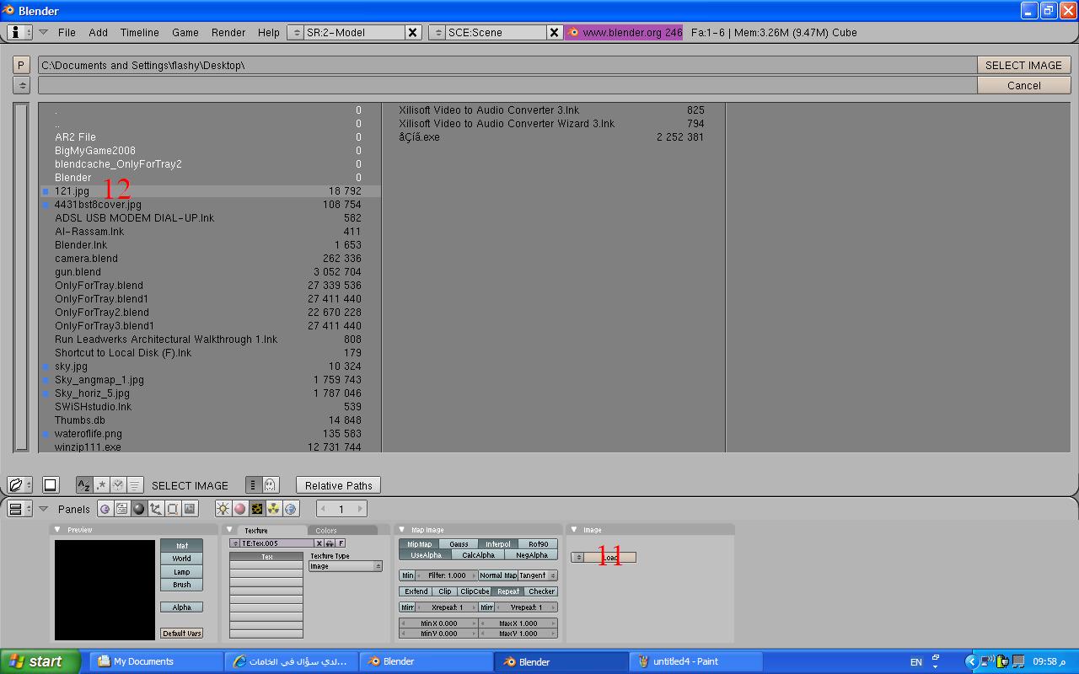Switch to Shading context sphere icon
The width and height of the screenshot is (1079, 674).
(139, 509)
